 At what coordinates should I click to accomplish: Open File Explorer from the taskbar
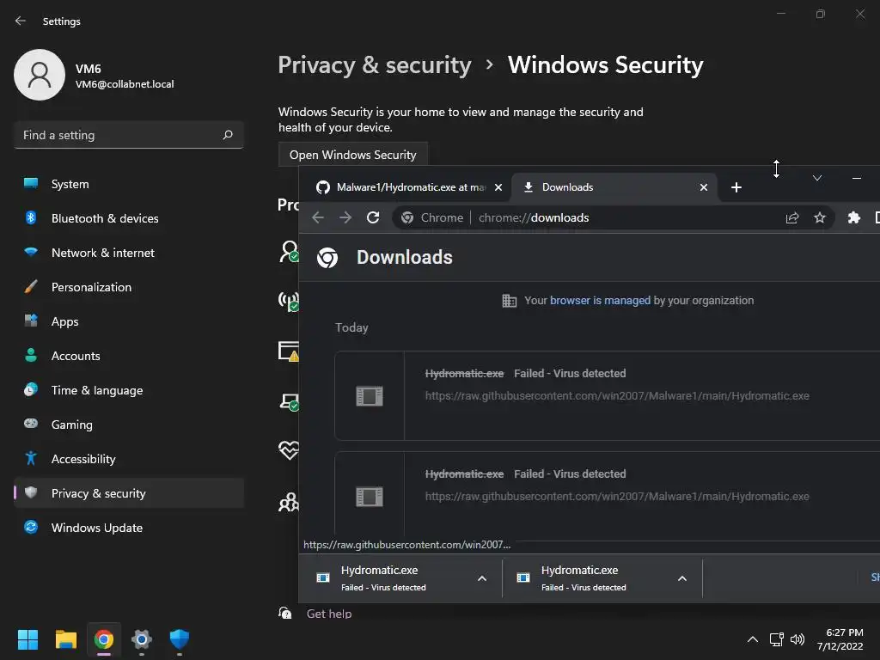pyautogui.click(x=66, y=639)
